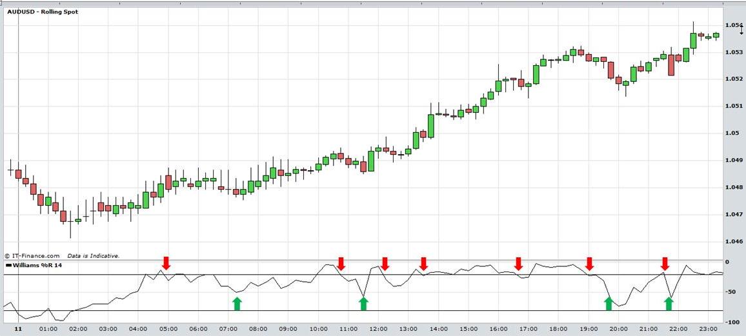Click the 03:00 time axis label
This screenshot has height=336, width=746.
coord(108,329)
